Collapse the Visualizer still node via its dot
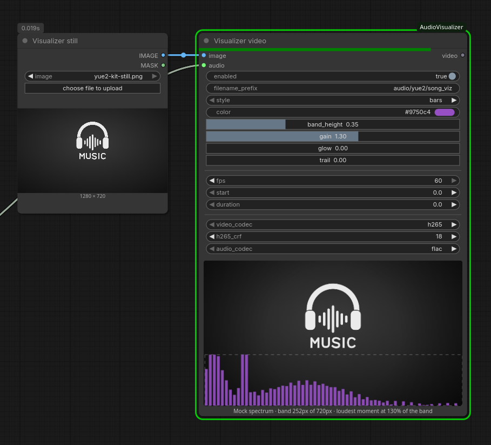 (x=25, y=41)
